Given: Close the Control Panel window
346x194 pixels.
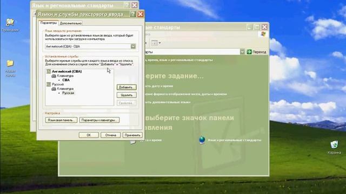Looking at the screenshot, I should point(264,27).
